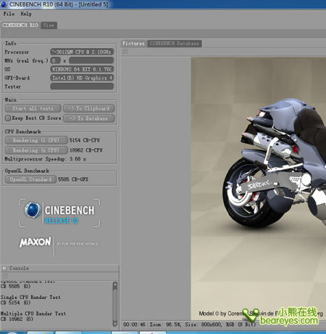Click the CINEBENCH Release 10 logo
Image resolution: width=326 pixels, height=334 pixels.
point(59,213)
